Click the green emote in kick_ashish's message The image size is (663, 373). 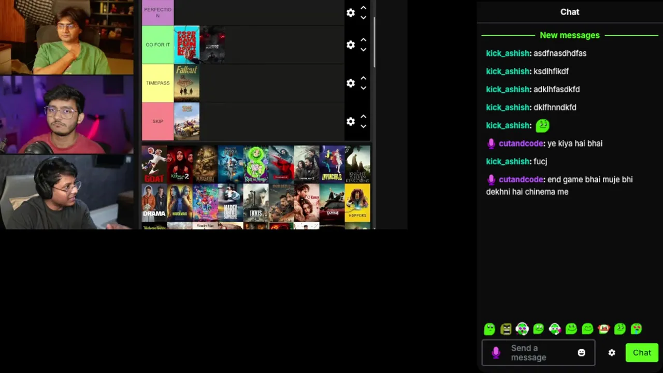[542, 125]
